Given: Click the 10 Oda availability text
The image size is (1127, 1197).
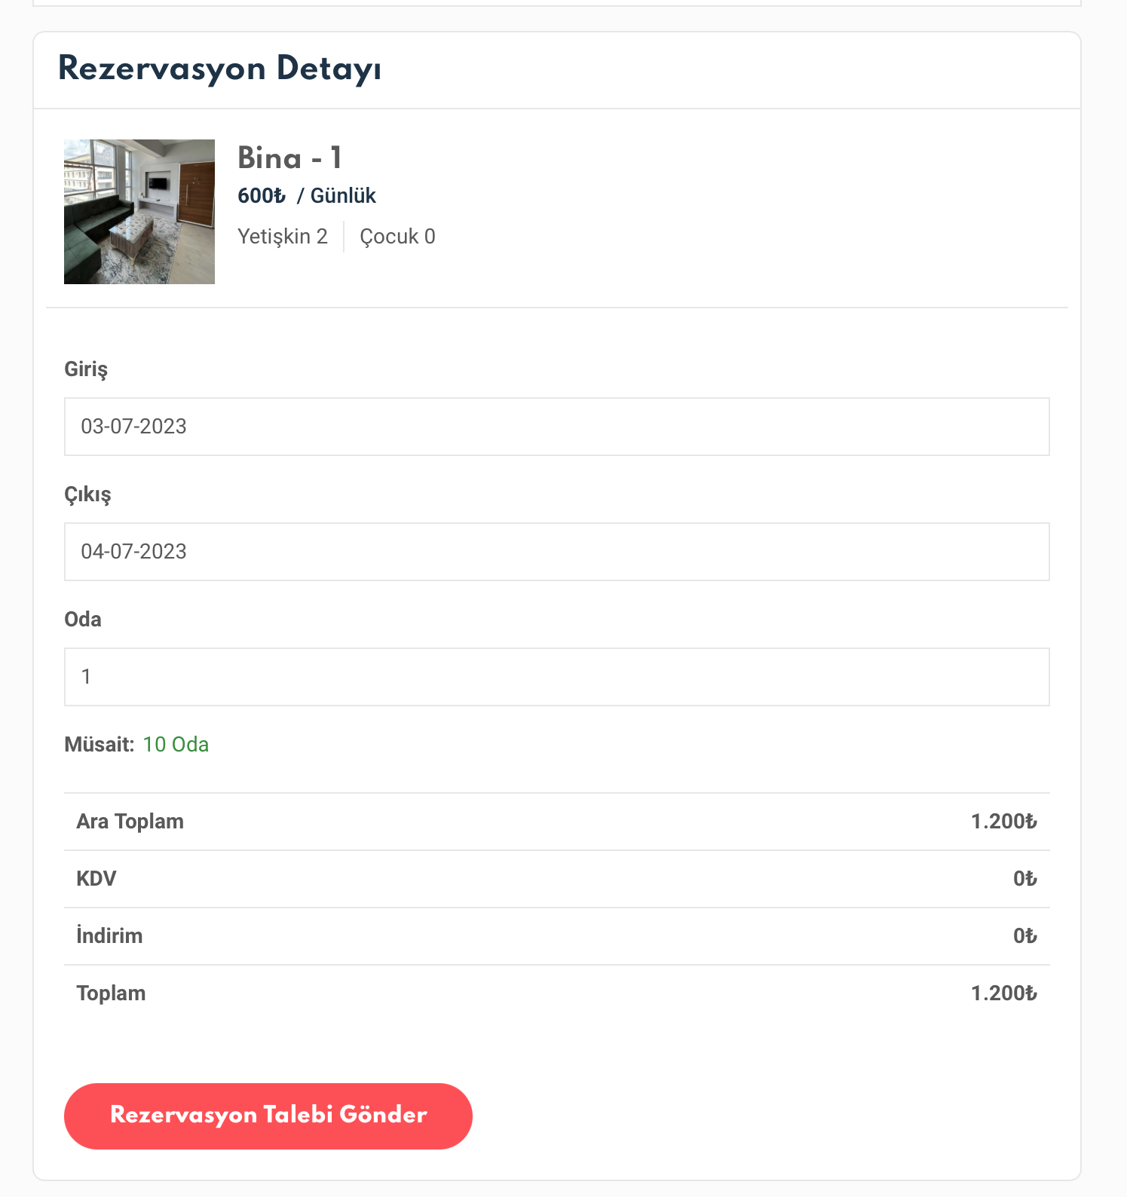Looking at the screenshot, I should [x=176, y=745].
